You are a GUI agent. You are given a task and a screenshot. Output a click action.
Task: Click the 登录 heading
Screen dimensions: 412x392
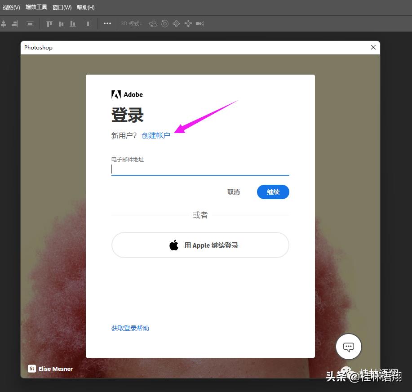pyautogui.click(x=128, y=115)
